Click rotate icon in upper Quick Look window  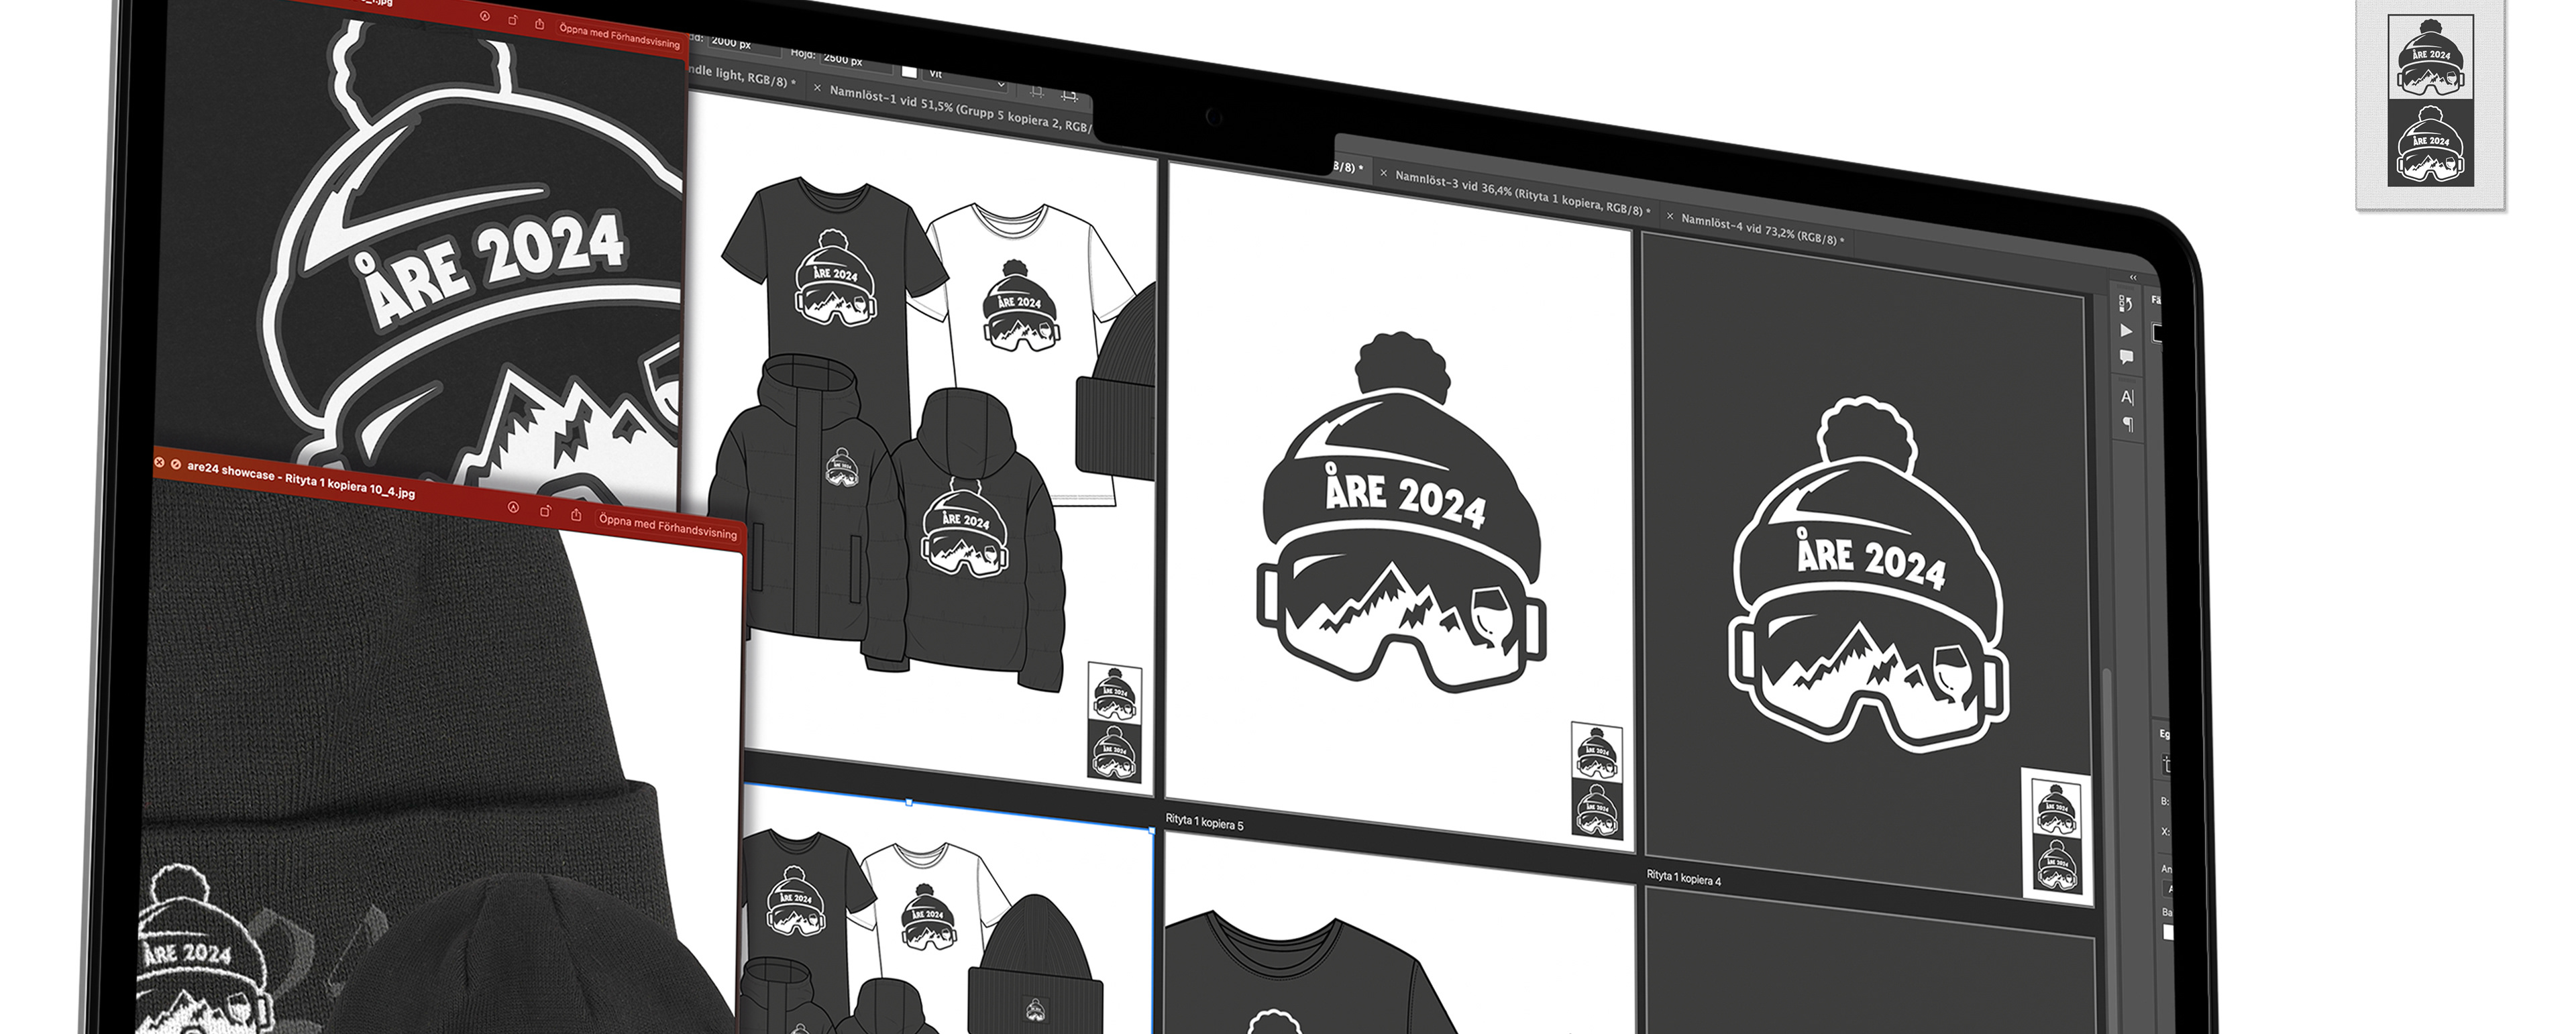(512, 20)
